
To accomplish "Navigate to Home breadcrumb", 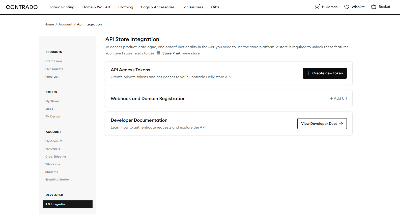I will pyautogui.click(x=49, y=24).
